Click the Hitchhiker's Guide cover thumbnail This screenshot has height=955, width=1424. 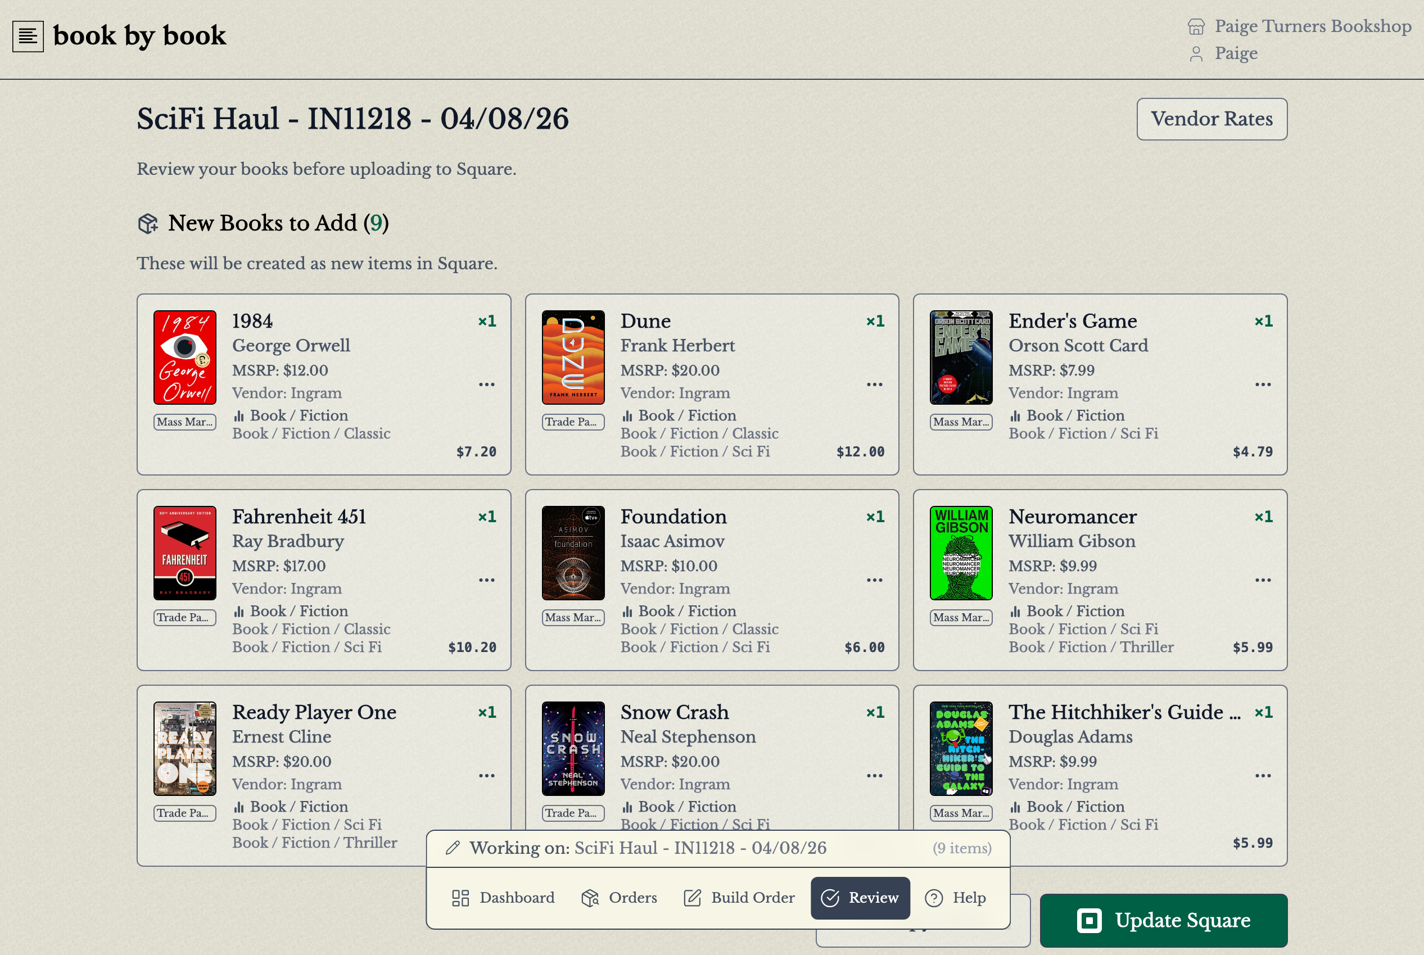point(961,749)
